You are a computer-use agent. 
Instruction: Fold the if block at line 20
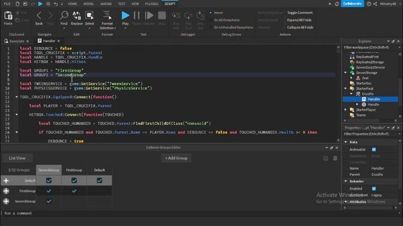17,132
